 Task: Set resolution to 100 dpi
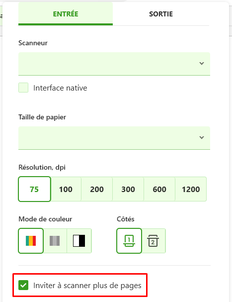(66, 189)
